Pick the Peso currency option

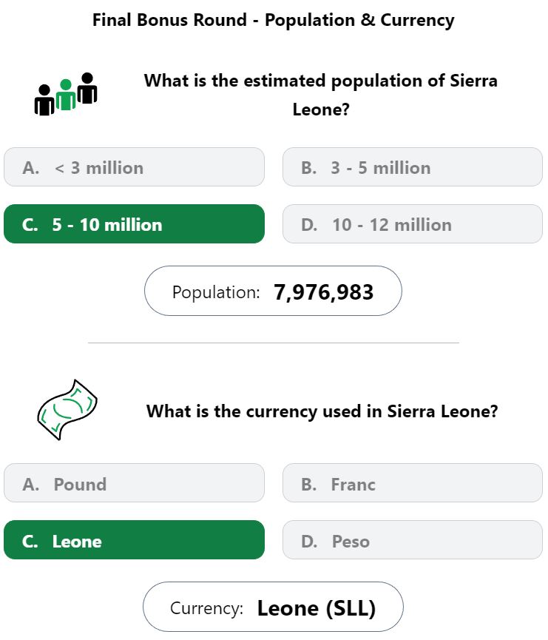point(413,540)
